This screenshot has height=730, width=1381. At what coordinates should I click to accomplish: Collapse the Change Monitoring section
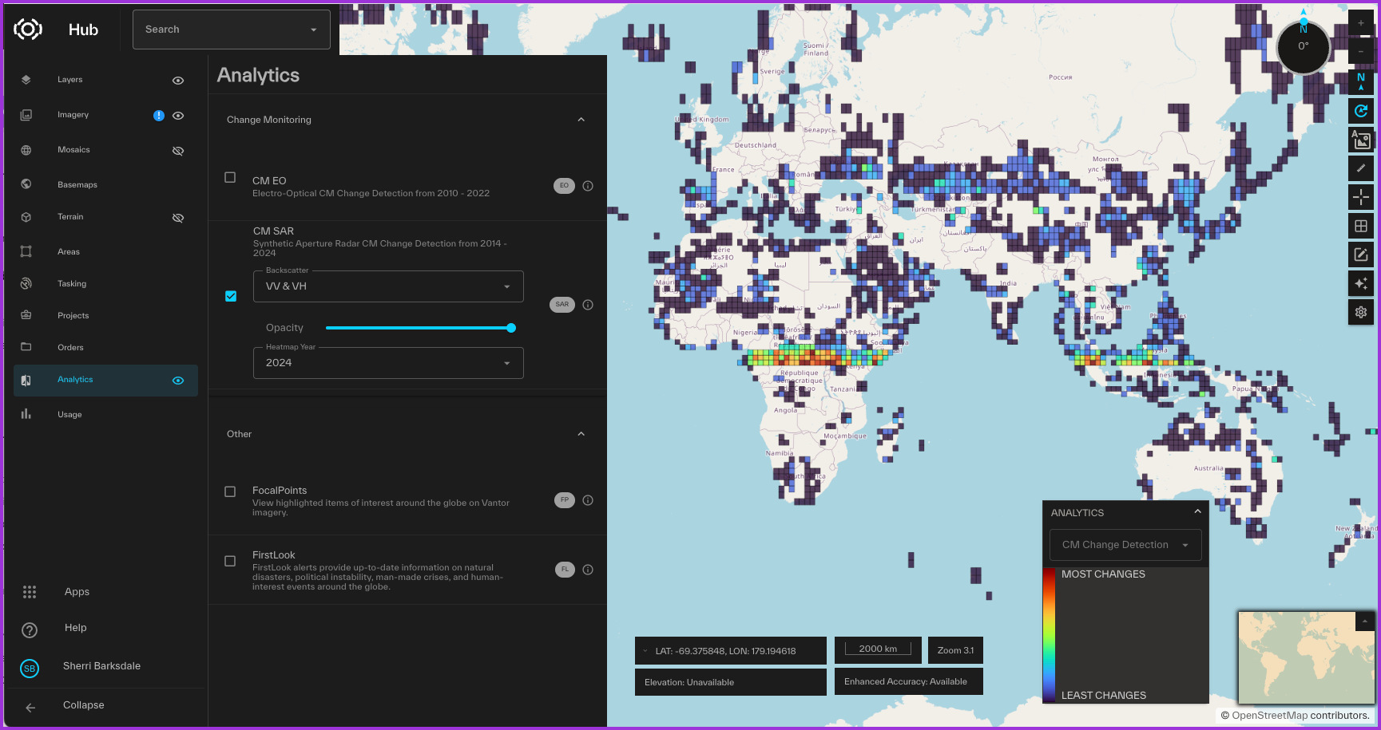(x=581, y=120)
